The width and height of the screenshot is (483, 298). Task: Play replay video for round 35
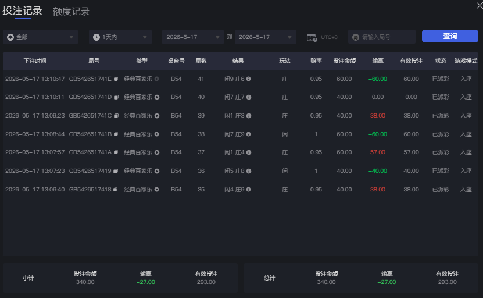pyautogui.click(x=157, y=189)
